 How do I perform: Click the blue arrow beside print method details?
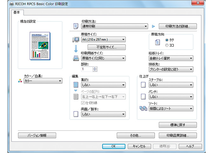[x=153, y=26]
